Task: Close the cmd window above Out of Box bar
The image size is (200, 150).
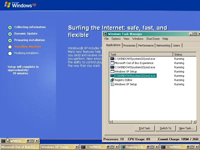Action: pyautogui.click(x=37, y=141)
